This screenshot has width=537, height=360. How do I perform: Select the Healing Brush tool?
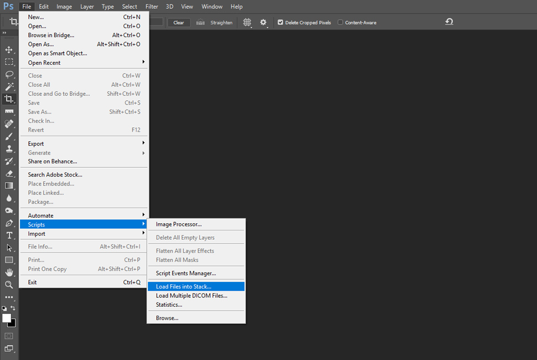(x=9, y=124)
